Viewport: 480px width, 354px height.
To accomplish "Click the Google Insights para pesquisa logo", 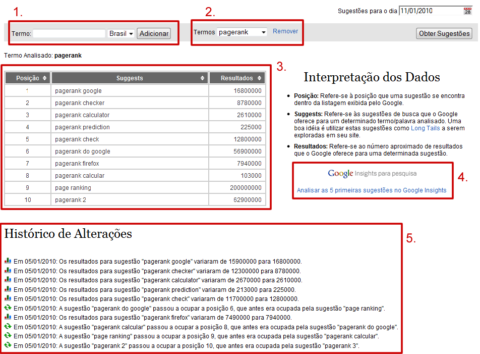I will [x=372, y=174].
